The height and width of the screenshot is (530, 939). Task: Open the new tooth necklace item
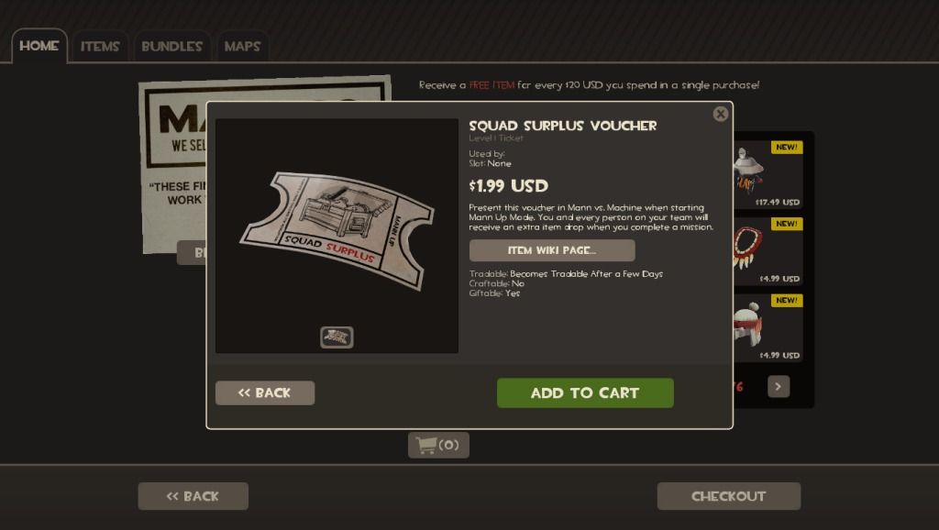point(768,251)
